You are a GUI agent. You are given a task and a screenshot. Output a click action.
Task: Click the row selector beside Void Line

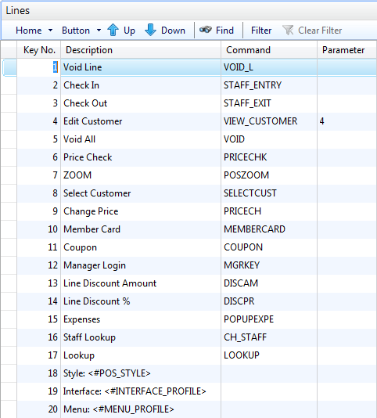pos(9,67)
